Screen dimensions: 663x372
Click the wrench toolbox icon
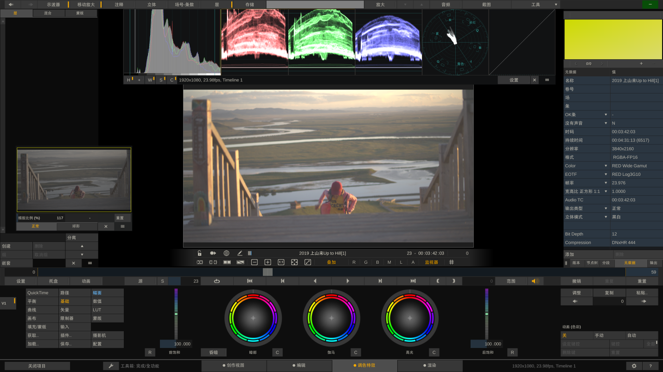click(111, 366)
